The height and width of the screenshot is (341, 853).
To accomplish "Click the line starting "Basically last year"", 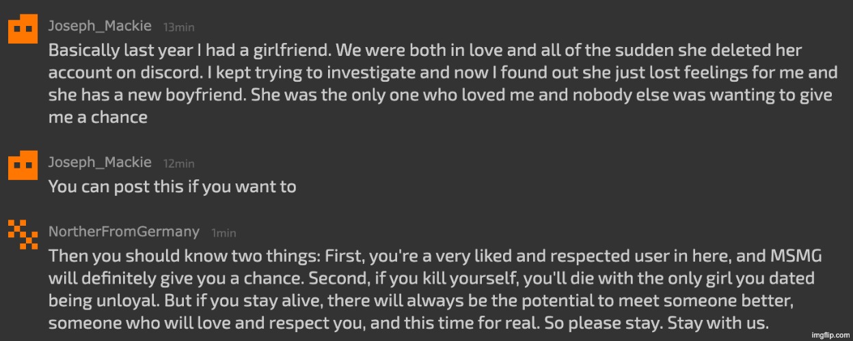I will 424,50.
